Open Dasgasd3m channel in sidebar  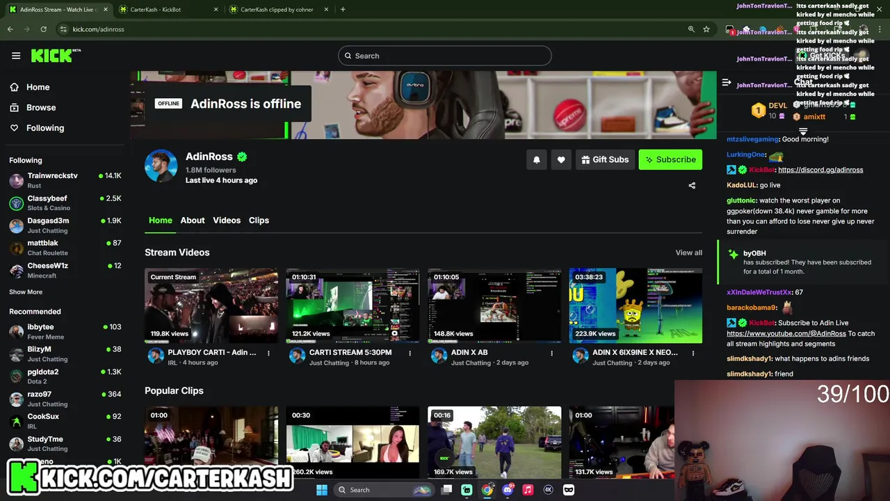click(65, 225)
